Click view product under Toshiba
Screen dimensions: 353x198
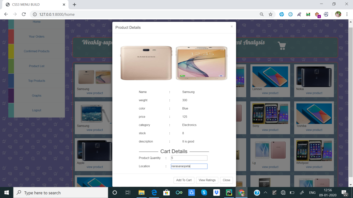pyautogui.click(x=314, y=130)
